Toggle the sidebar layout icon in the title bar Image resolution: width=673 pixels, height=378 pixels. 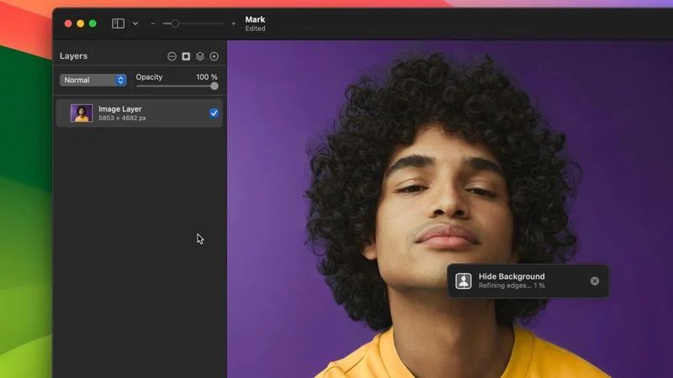click(118, 24)
